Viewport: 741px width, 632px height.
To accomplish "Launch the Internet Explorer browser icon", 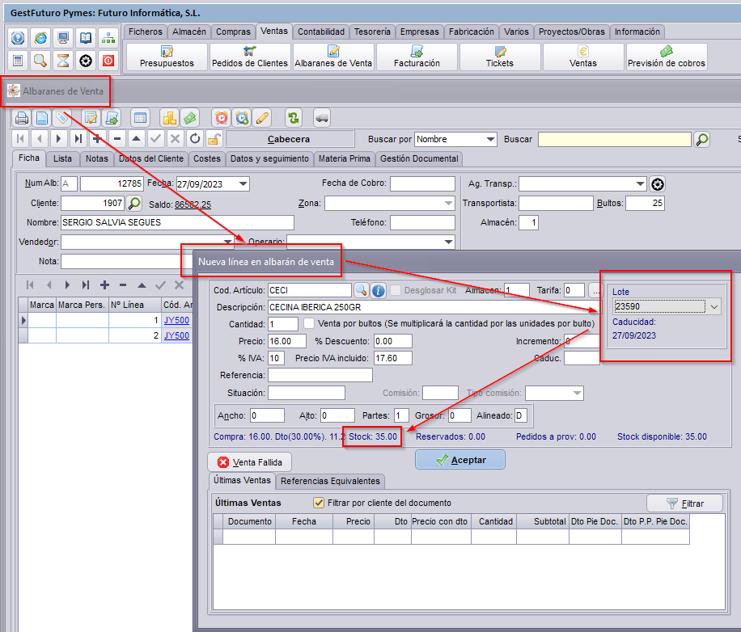I will click(40, 38).
